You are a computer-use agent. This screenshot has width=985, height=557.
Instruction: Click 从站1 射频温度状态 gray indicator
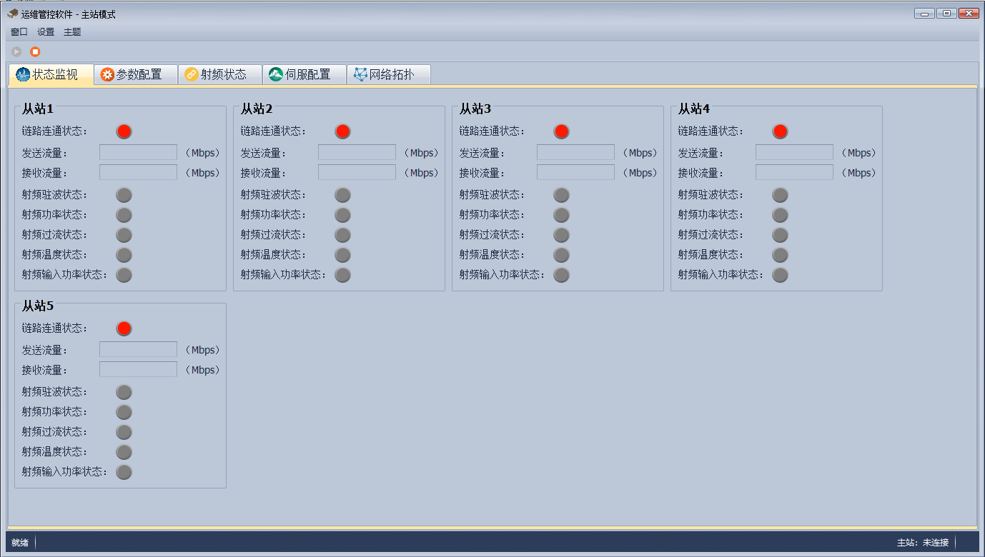tap(124, 255)
